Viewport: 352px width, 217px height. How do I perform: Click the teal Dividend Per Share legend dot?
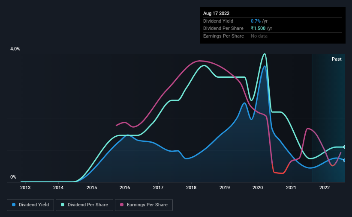(63, 205)
